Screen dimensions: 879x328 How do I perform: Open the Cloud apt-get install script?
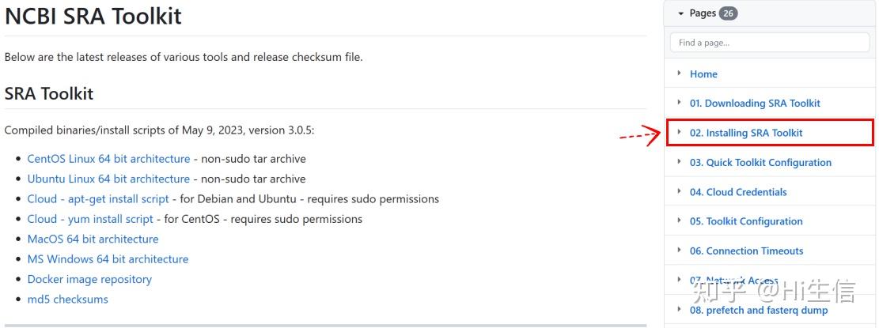98,199
